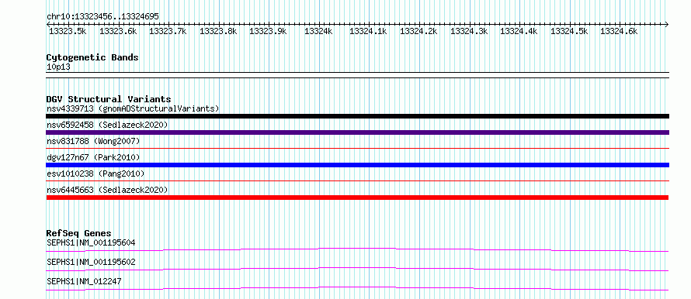
Task: Click the black nsv4339713 variant bar
Action: [x=357, y=116]
